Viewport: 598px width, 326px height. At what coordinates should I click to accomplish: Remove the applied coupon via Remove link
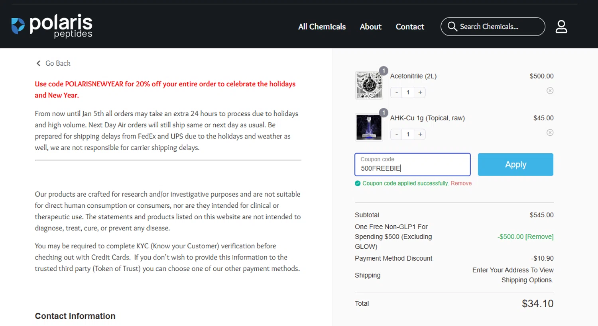coord(461,183)
